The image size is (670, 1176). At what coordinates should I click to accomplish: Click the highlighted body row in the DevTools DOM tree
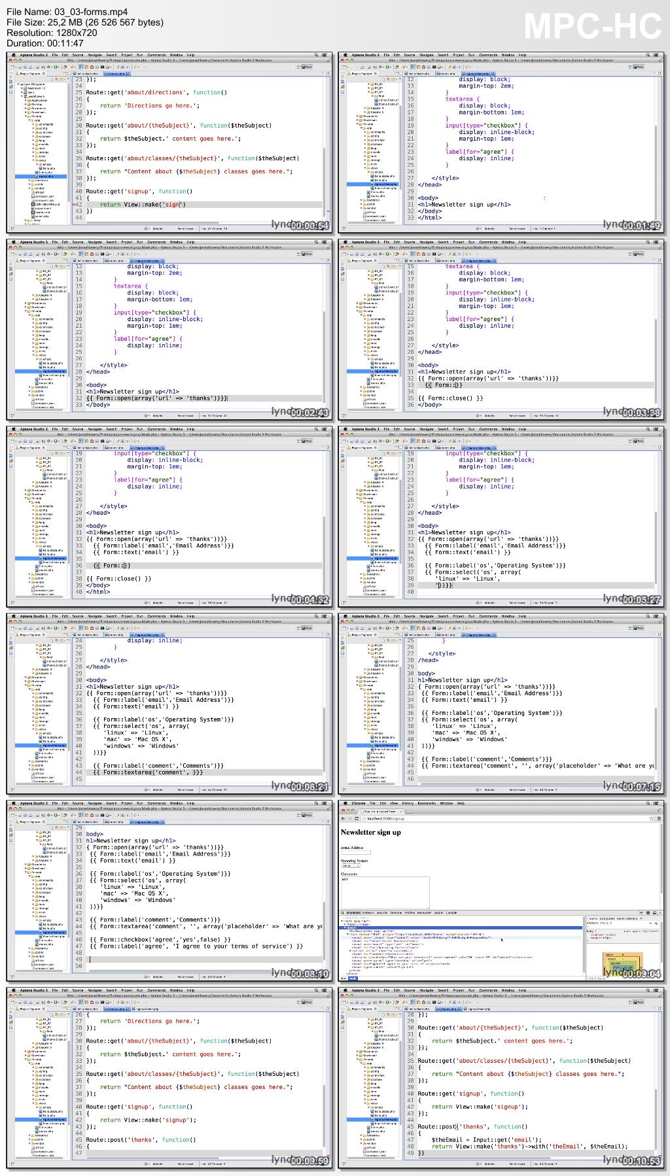pyautogui.click(x=461, y=927)
